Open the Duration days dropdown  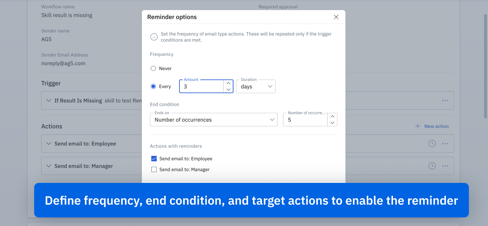256,87
